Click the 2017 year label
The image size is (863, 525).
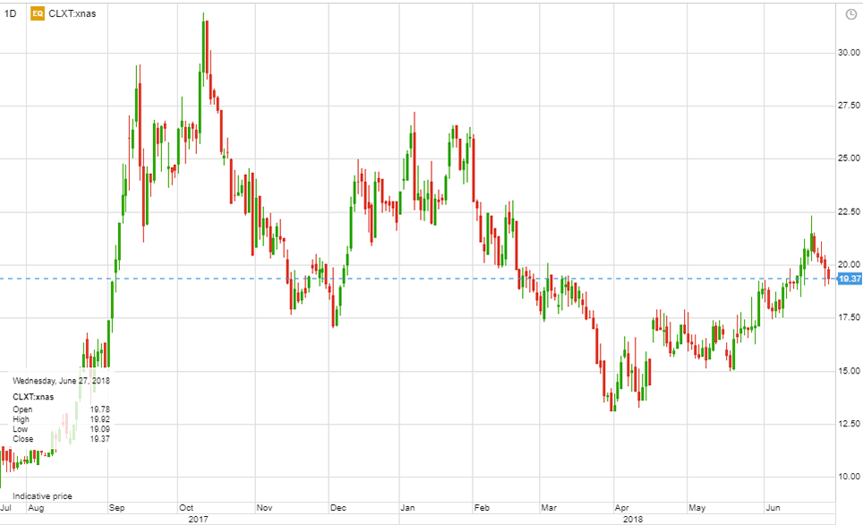click(x=198, y=519)
